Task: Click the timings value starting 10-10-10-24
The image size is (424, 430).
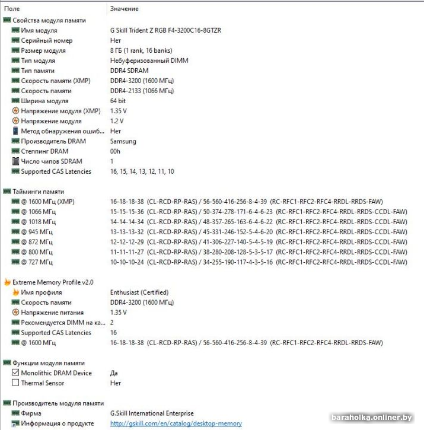Action: point(259,262)
